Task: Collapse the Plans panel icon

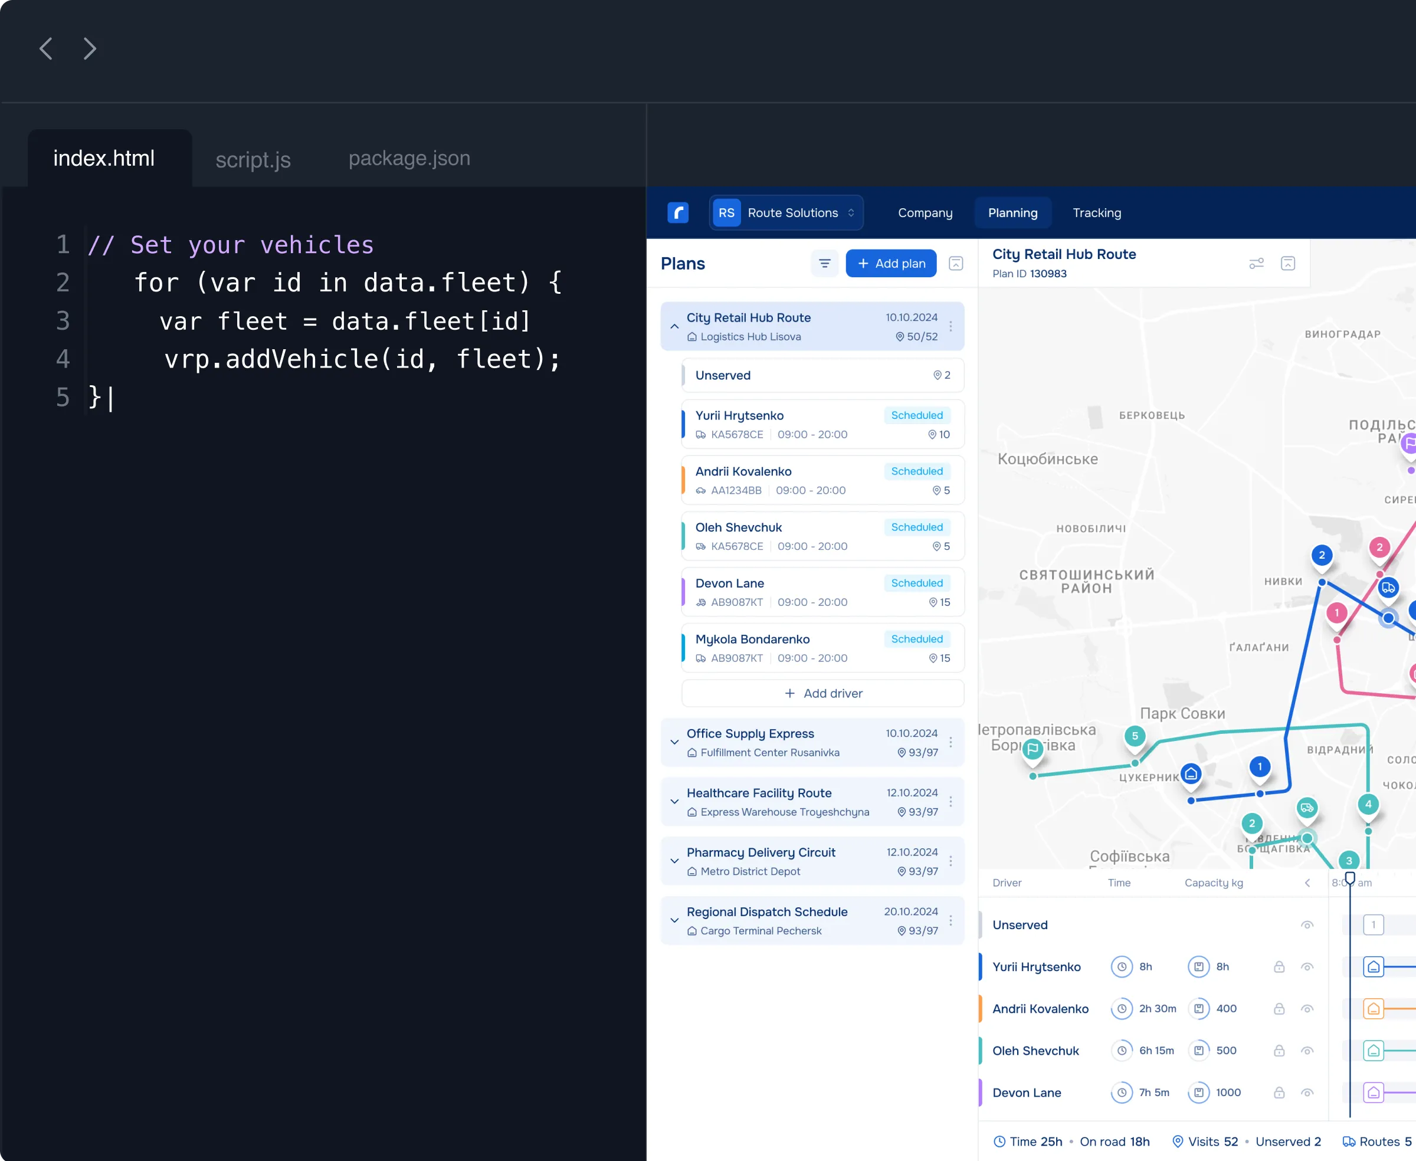Action: tap(956, 264)
